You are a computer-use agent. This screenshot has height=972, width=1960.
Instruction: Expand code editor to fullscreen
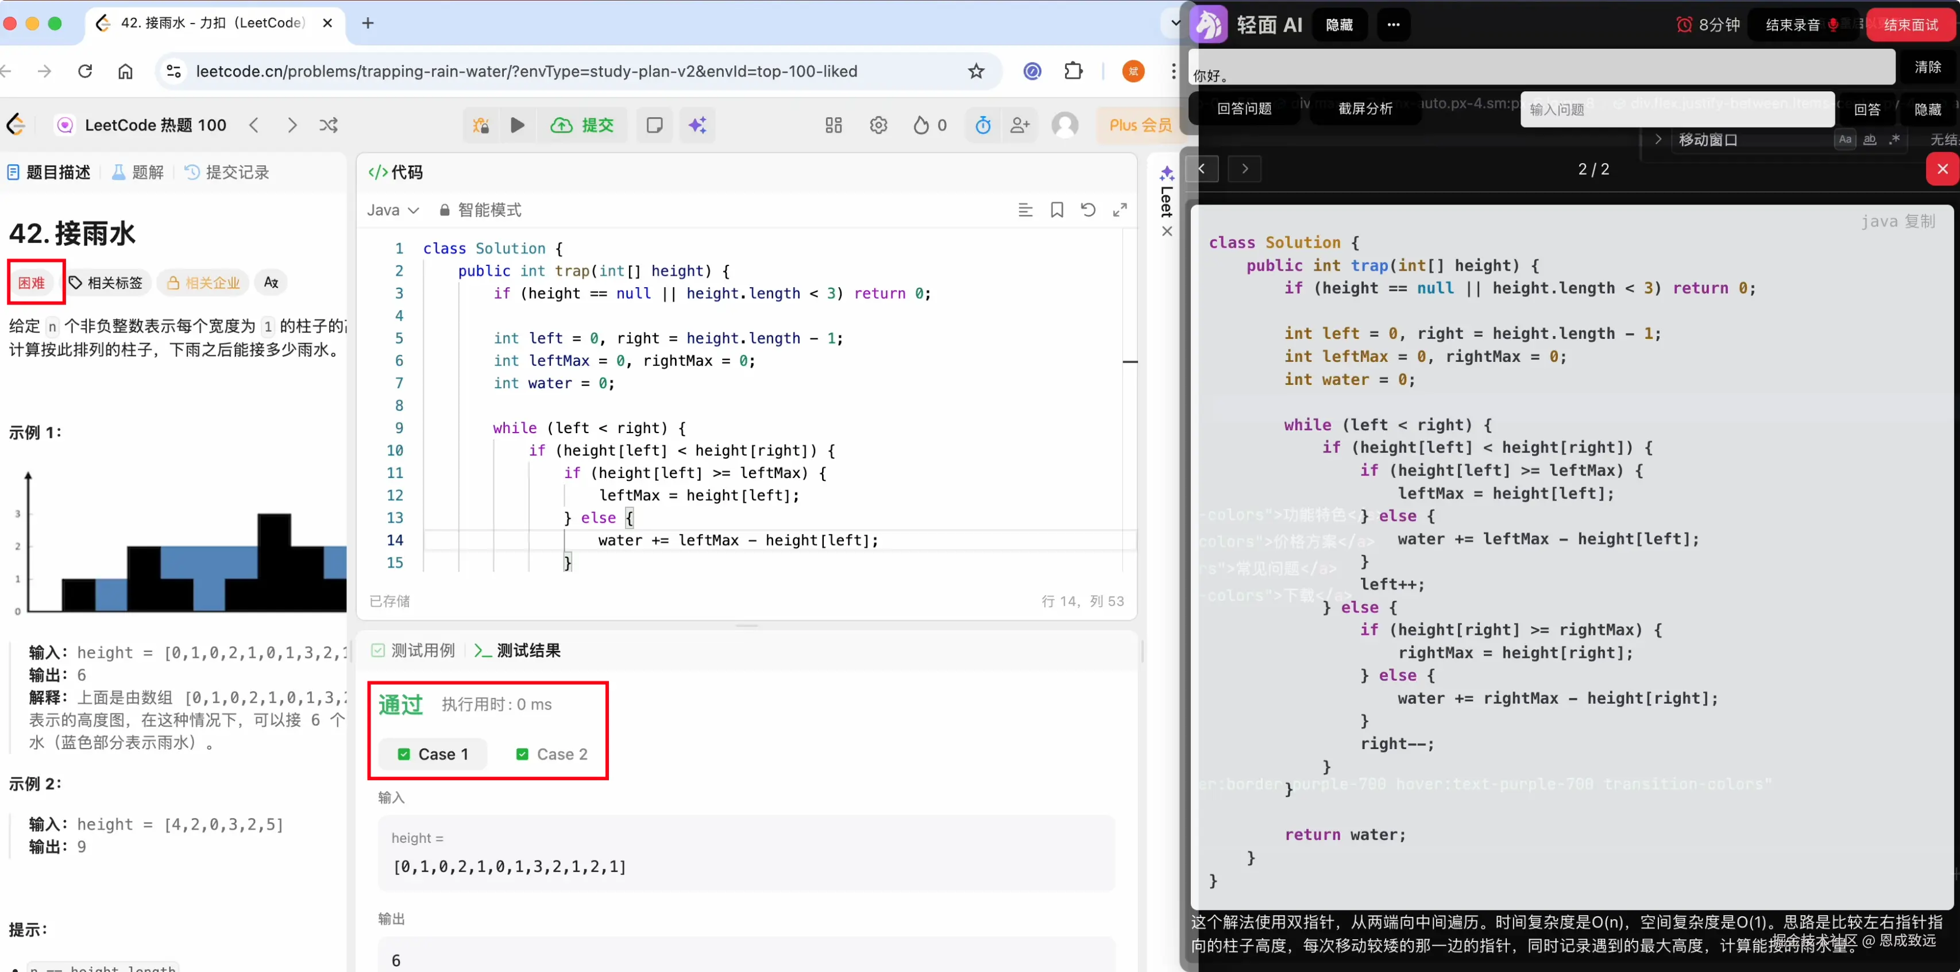1120,210
